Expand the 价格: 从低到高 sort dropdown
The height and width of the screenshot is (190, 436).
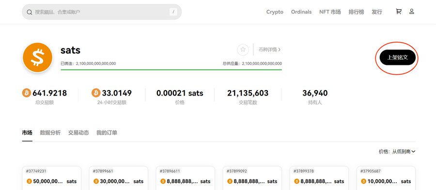coord(397,152)
